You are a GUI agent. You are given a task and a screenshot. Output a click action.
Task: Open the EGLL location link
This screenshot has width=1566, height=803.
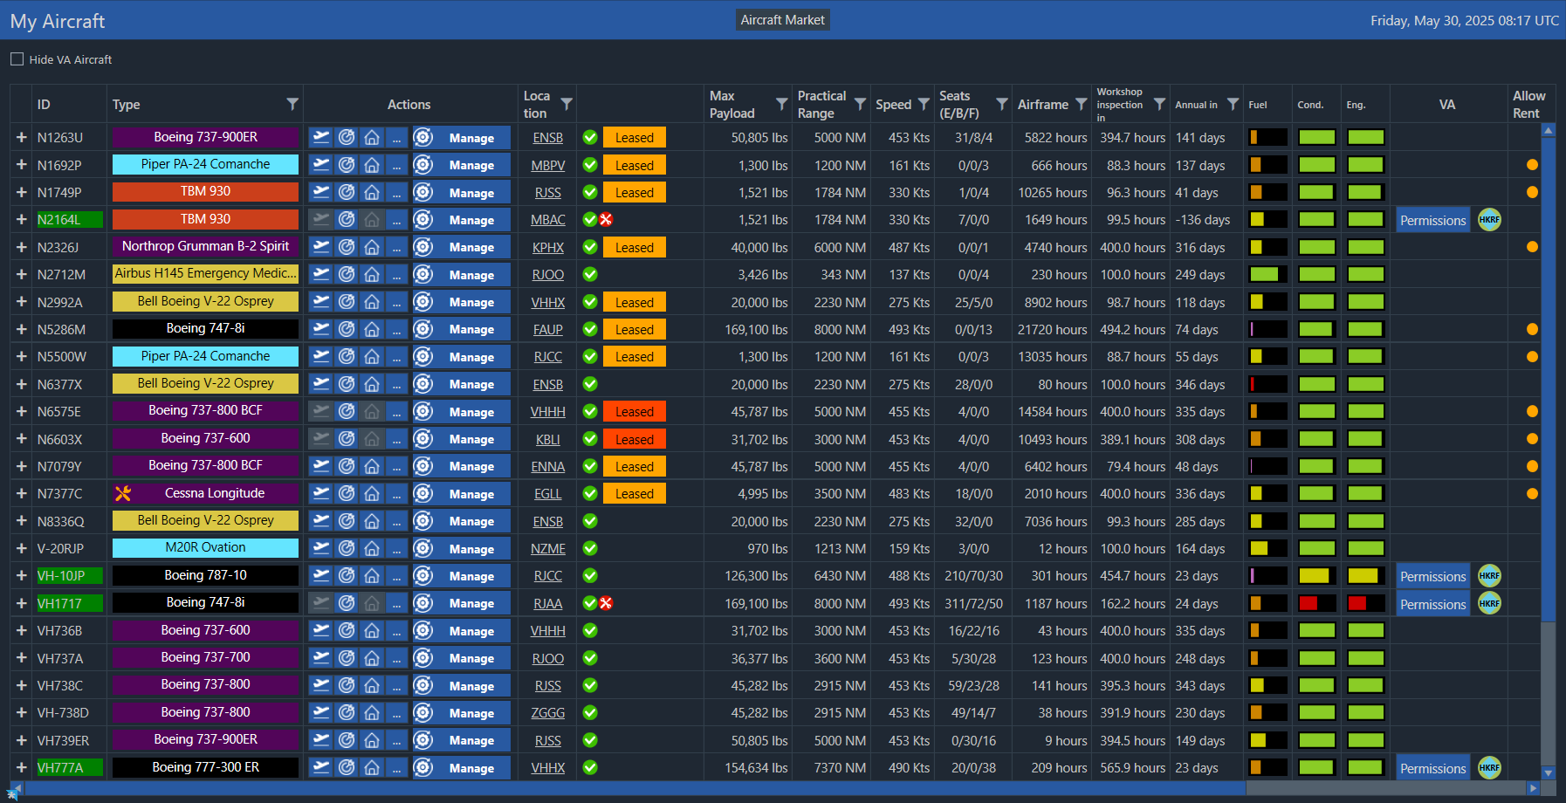547,493
